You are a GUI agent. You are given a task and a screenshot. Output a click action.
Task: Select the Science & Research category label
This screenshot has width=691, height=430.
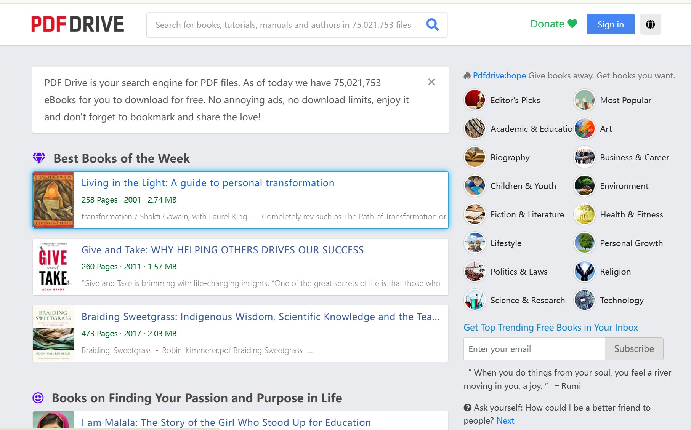tap(527, 300)
